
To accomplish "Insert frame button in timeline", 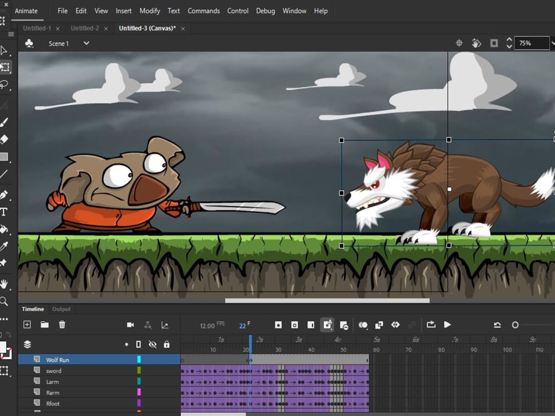I will click(311, 325).
